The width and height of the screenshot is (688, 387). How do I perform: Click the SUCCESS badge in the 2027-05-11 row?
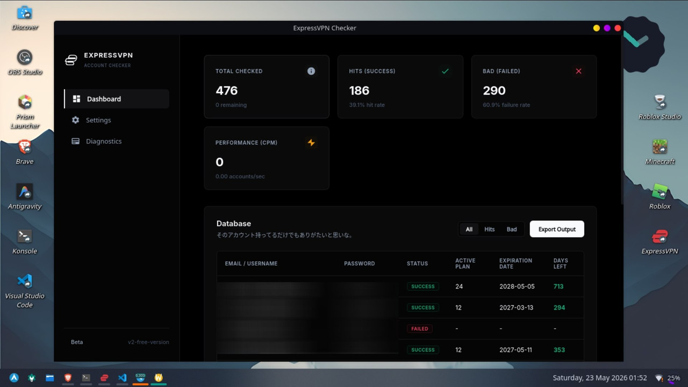[x=423, y=349]
